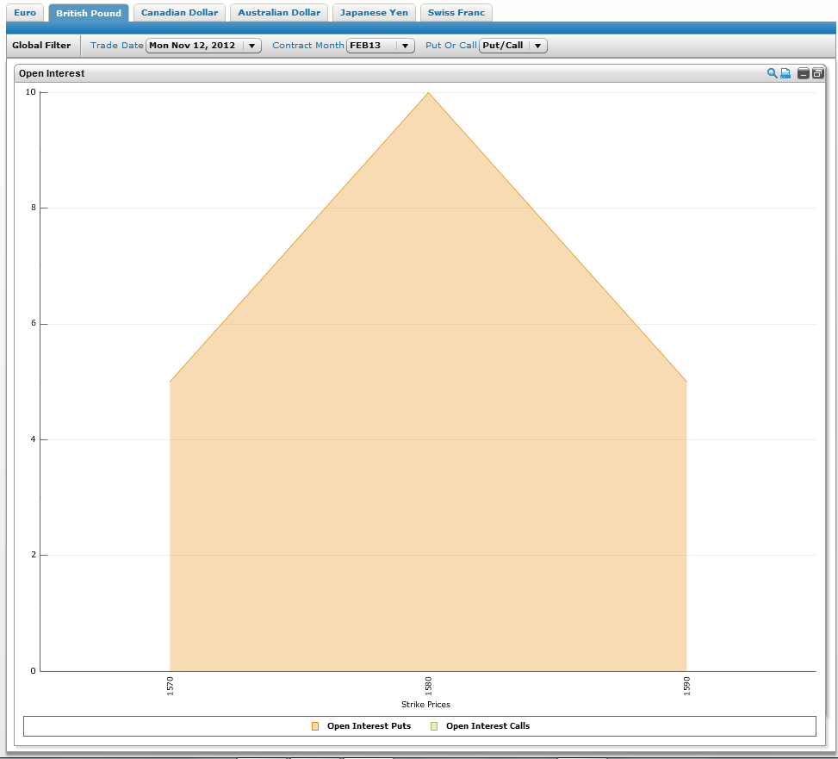Click the 1570 strike price axis label
The image size is (838, 759).
pos(170,686)
